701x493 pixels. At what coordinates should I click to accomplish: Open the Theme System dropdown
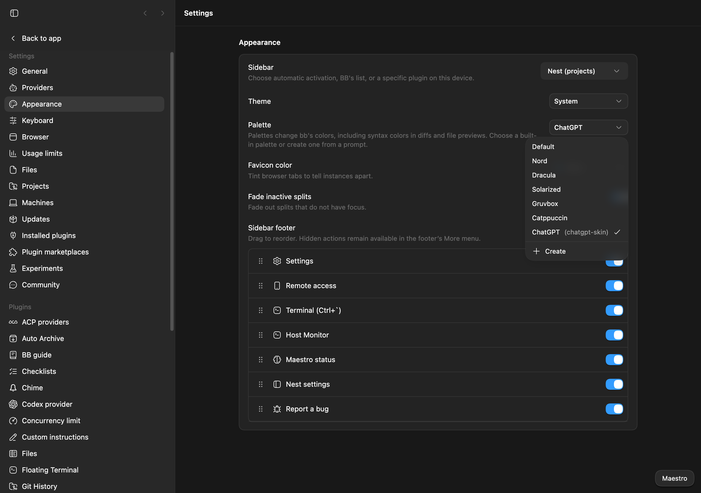(588, 101)
